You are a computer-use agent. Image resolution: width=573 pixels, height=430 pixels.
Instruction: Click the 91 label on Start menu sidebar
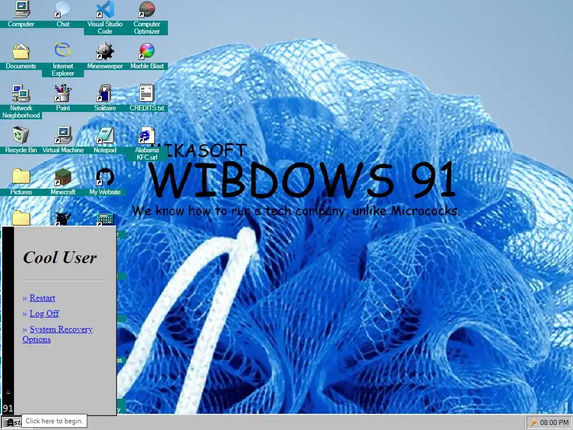(x=8, y=408)
